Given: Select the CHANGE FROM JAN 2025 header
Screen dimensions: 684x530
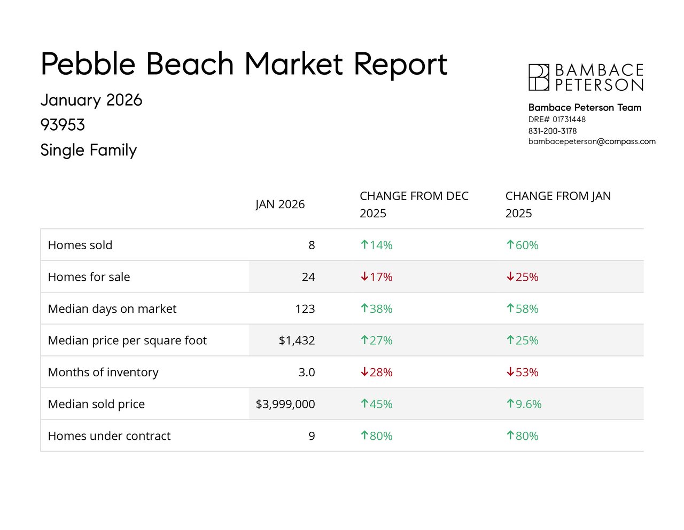Looking at the screenshot, I should (558, 204).
